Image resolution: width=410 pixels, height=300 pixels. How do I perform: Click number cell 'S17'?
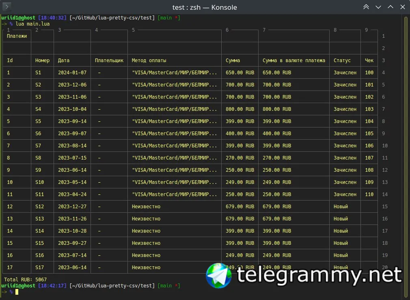point(39,267)
